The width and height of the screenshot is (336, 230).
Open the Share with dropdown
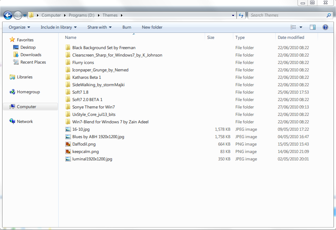99,27
